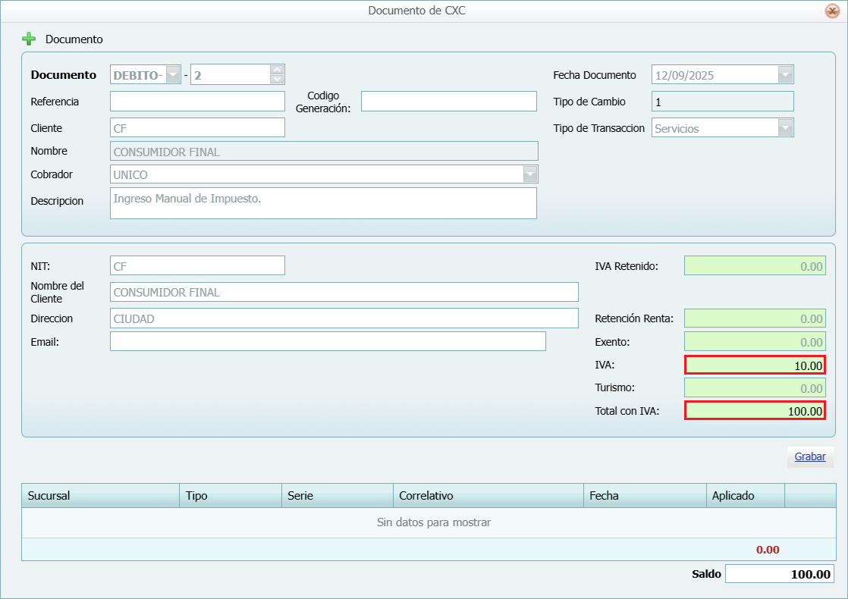This screenshot has height=599, width=848.
Task: Close the Documento de CXC window
Action: point(832,11)
